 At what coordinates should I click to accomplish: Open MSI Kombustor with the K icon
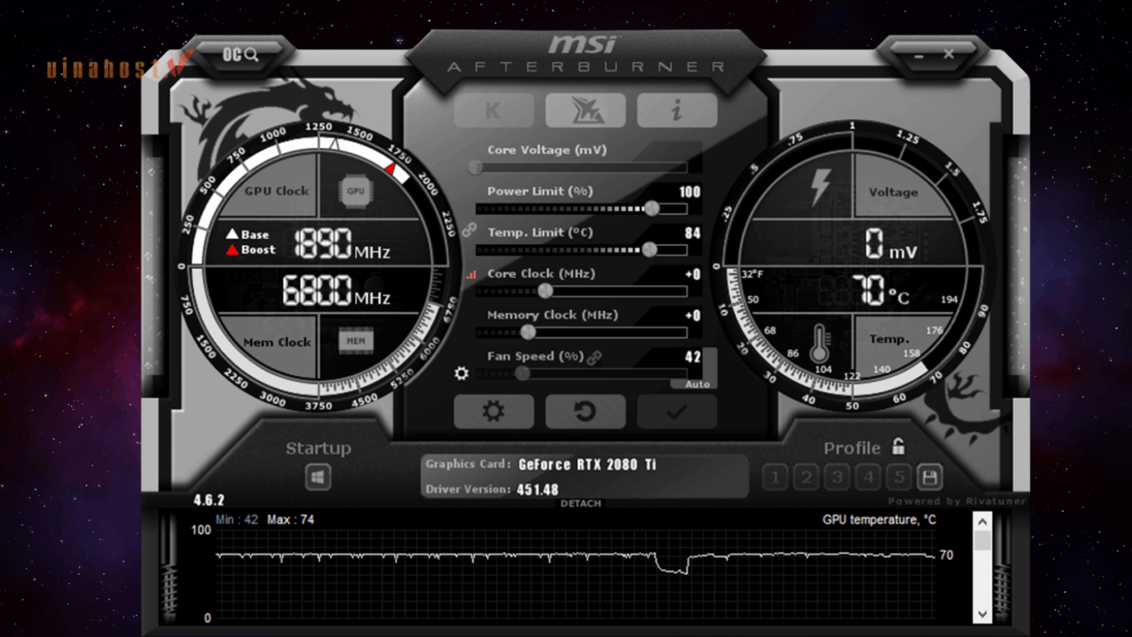tap(493, 111)
